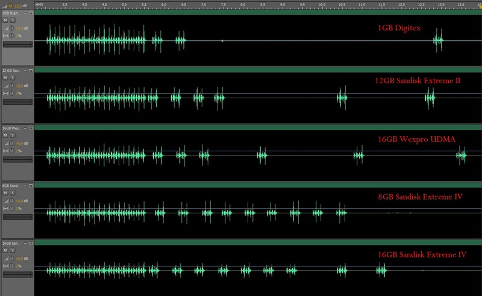Click the 8GB Sand track level meter
Screen dimensions: 482x296
coord(17,217)
